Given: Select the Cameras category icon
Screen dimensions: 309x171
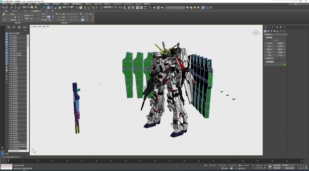Looking at the screenshot, I should [274, 31].
